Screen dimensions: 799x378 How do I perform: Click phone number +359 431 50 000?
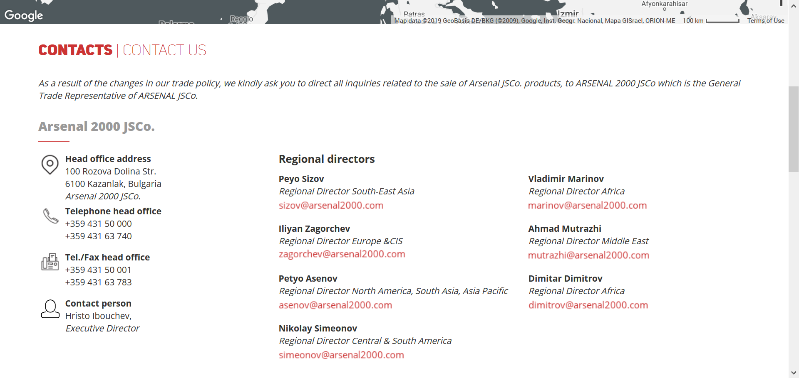click(x=99, y=223)
